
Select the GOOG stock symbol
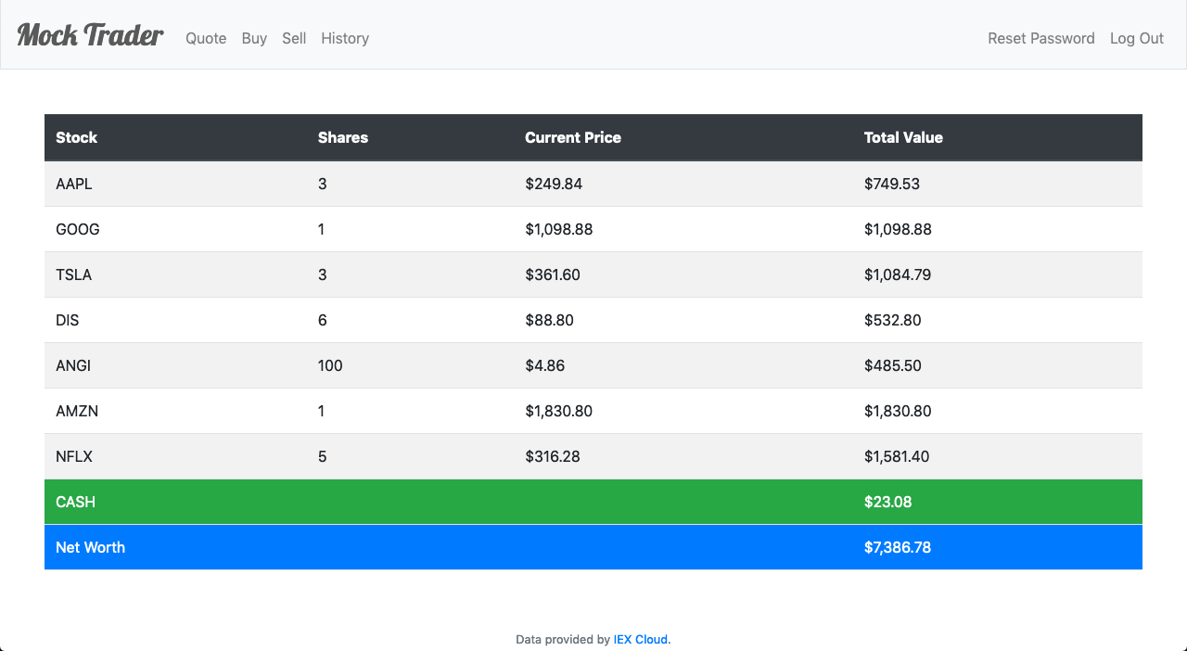(78, 229)
